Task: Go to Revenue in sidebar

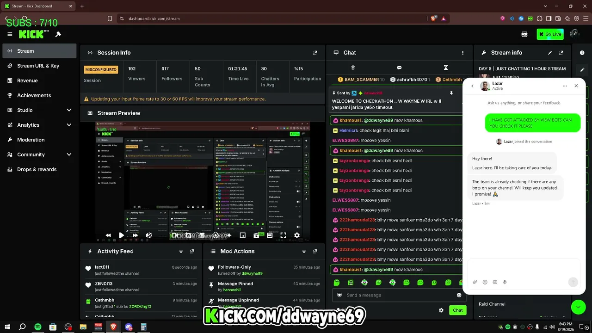Action: pos(39,80)
